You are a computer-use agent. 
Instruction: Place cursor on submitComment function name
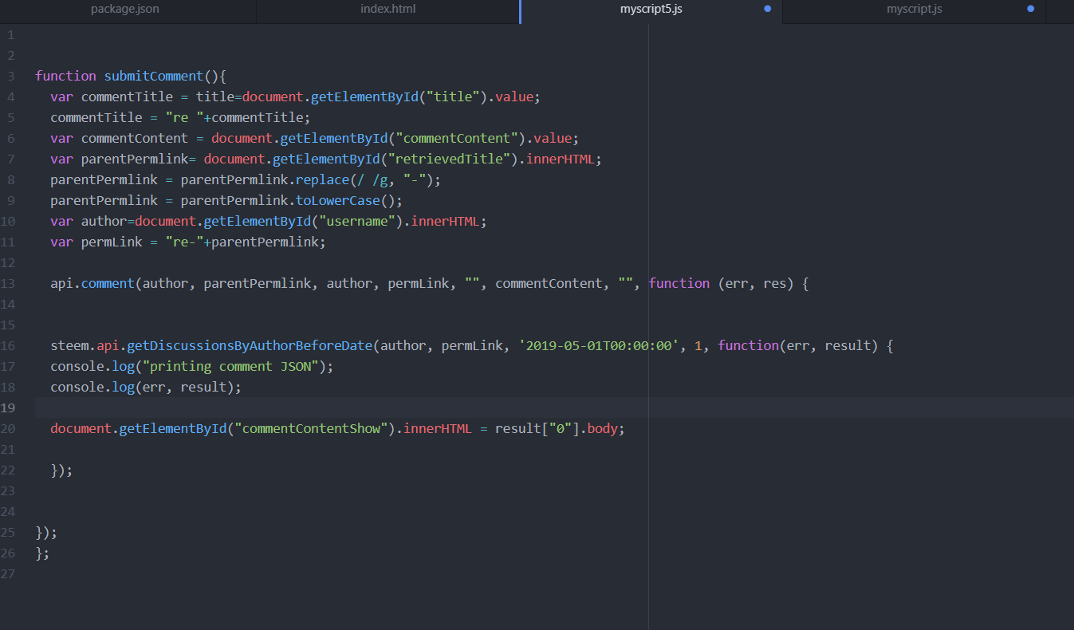[x=154, y=77]
